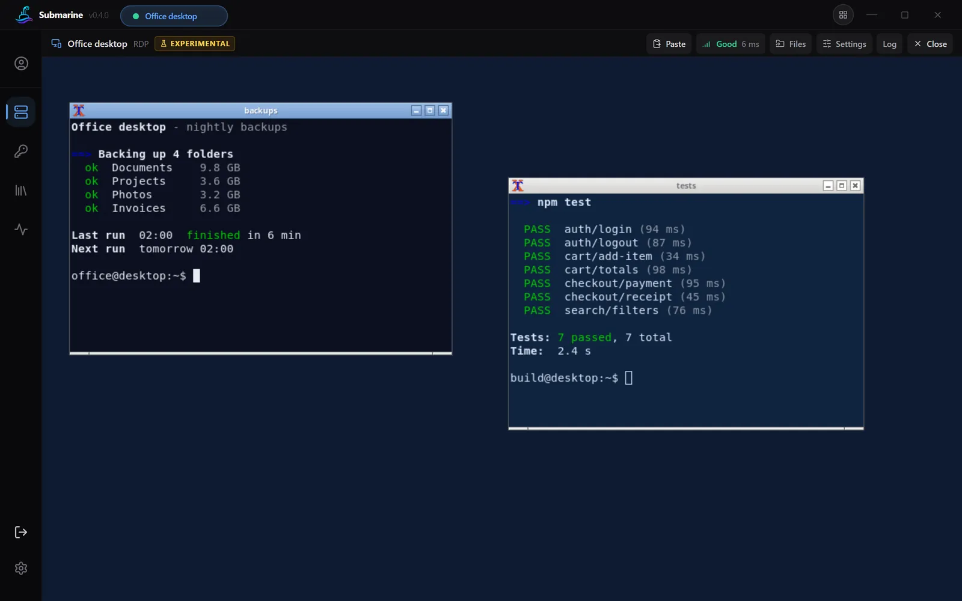Click the checkout/receipt test result
The height and width of the screenshot is (601, 962).
pyautogui.click(x=625, y=297)
